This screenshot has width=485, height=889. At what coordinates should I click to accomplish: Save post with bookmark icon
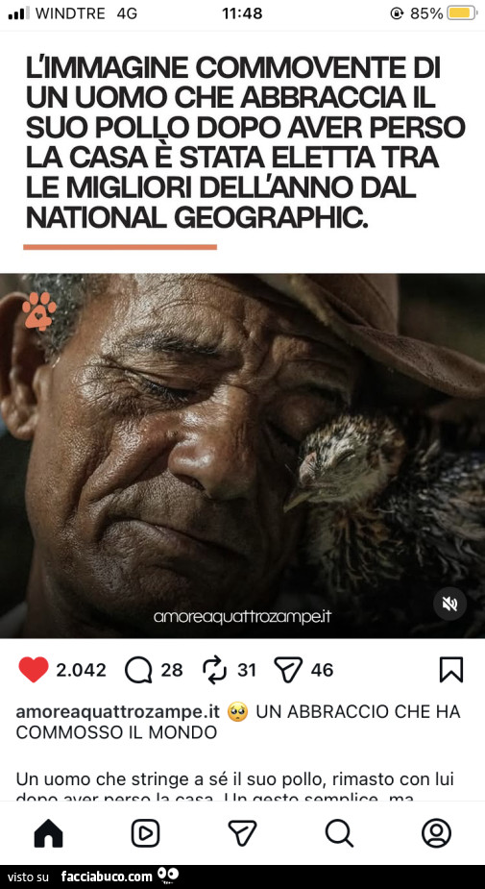click(x=451, y=670)
